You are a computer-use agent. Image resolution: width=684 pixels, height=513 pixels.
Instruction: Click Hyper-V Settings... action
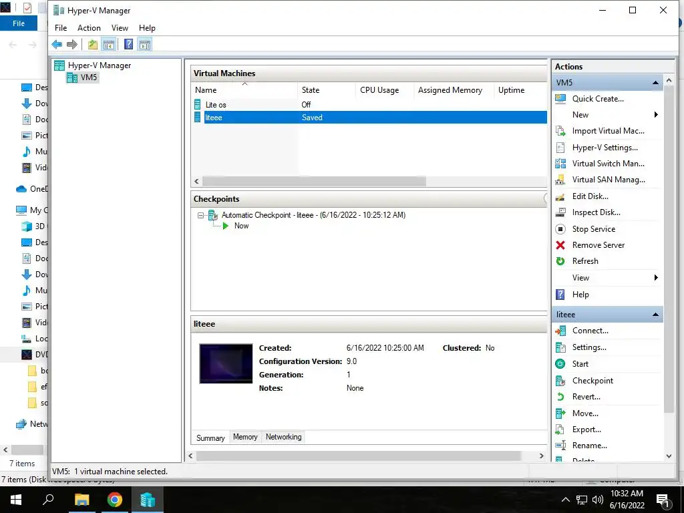tap(605, 148)
